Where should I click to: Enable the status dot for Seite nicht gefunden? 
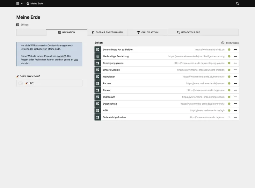coord(229,117)
